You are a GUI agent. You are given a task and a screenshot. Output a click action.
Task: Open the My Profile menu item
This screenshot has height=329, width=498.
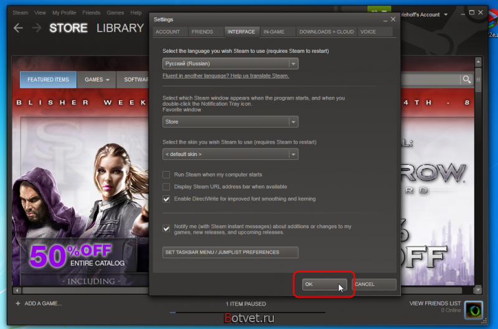[x=64, y=12]
